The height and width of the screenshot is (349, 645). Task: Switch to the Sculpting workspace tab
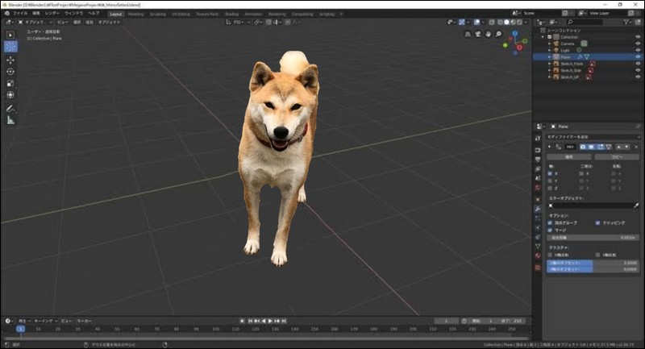click(157, 14)
